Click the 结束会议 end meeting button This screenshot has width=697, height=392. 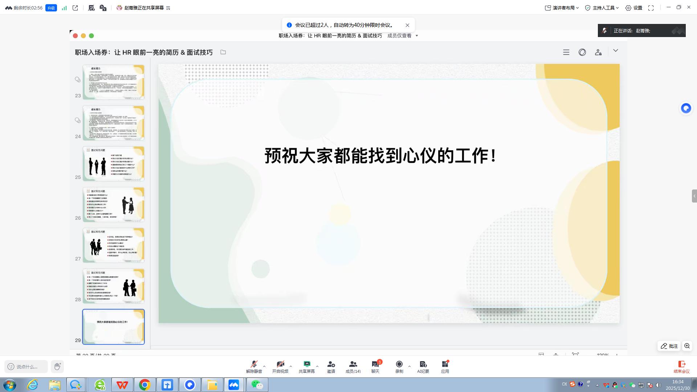click(x=681, y=367)
